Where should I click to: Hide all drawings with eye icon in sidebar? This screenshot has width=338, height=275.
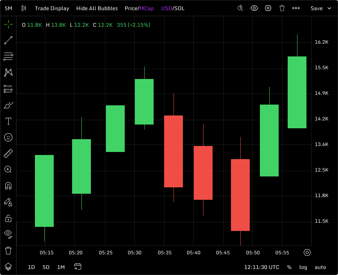coord(8,234)
